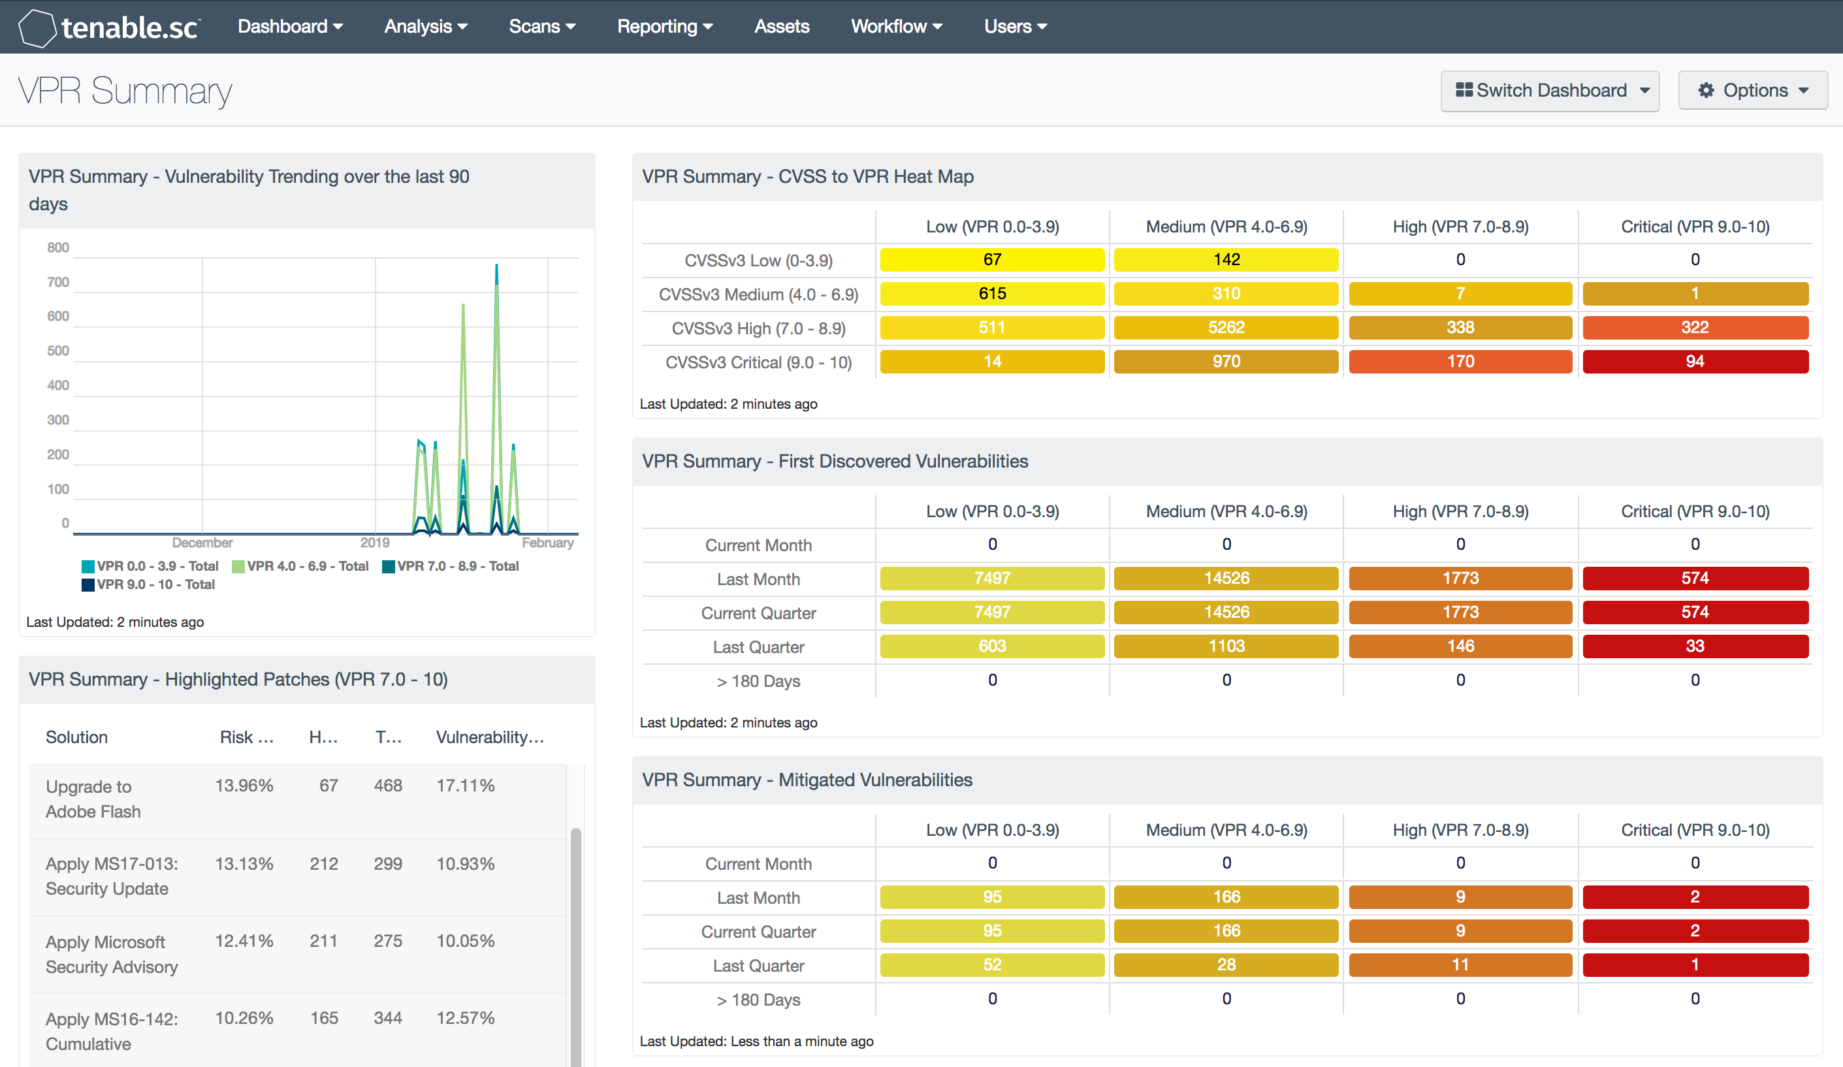Click the Options button
The width and height of the screenshot is (1843, 1067).
click(x=1758, y=89)
